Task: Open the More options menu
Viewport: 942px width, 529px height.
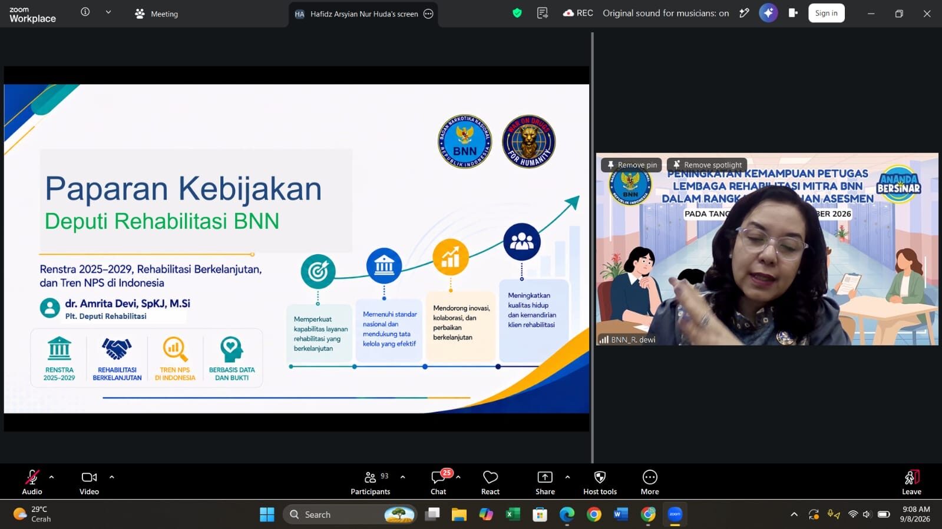Action: pyautogui.click(x=650, y=482)
